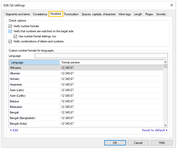
Task: Switch to the Length tab
Action: 138,14
